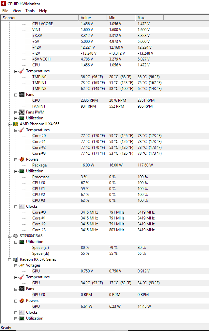This screenshot has width=209, height=331.
Task: Click the Fans PWM fan icon
Action: coord(22,112)
